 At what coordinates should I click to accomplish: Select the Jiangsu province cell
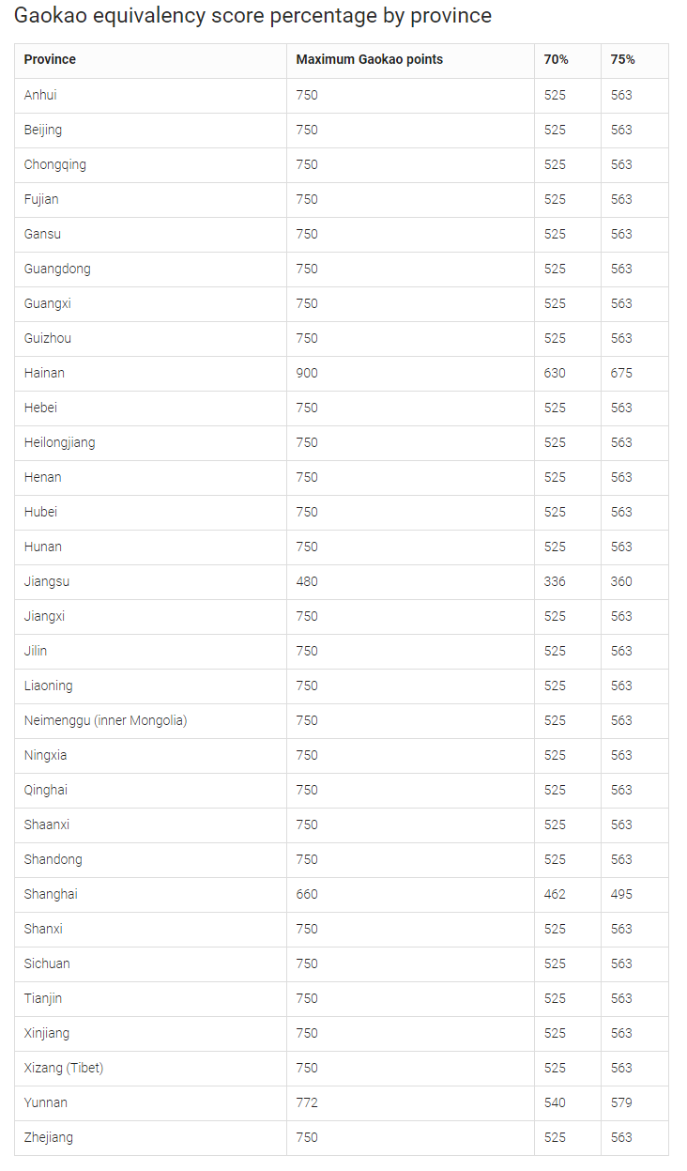47,581
